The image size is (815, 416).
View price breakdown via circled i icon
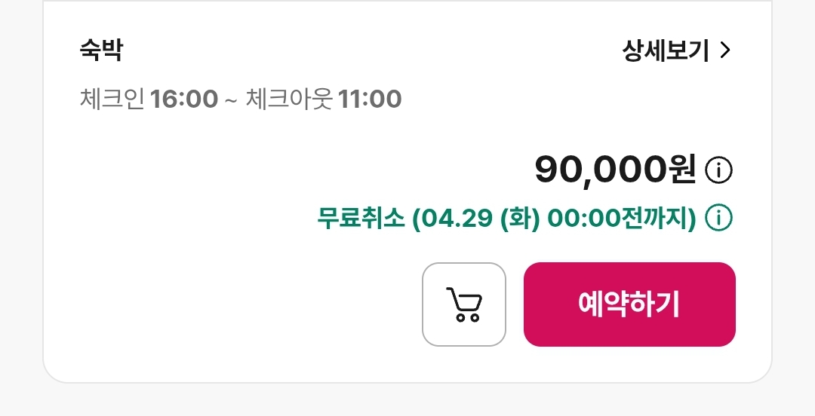719,170
